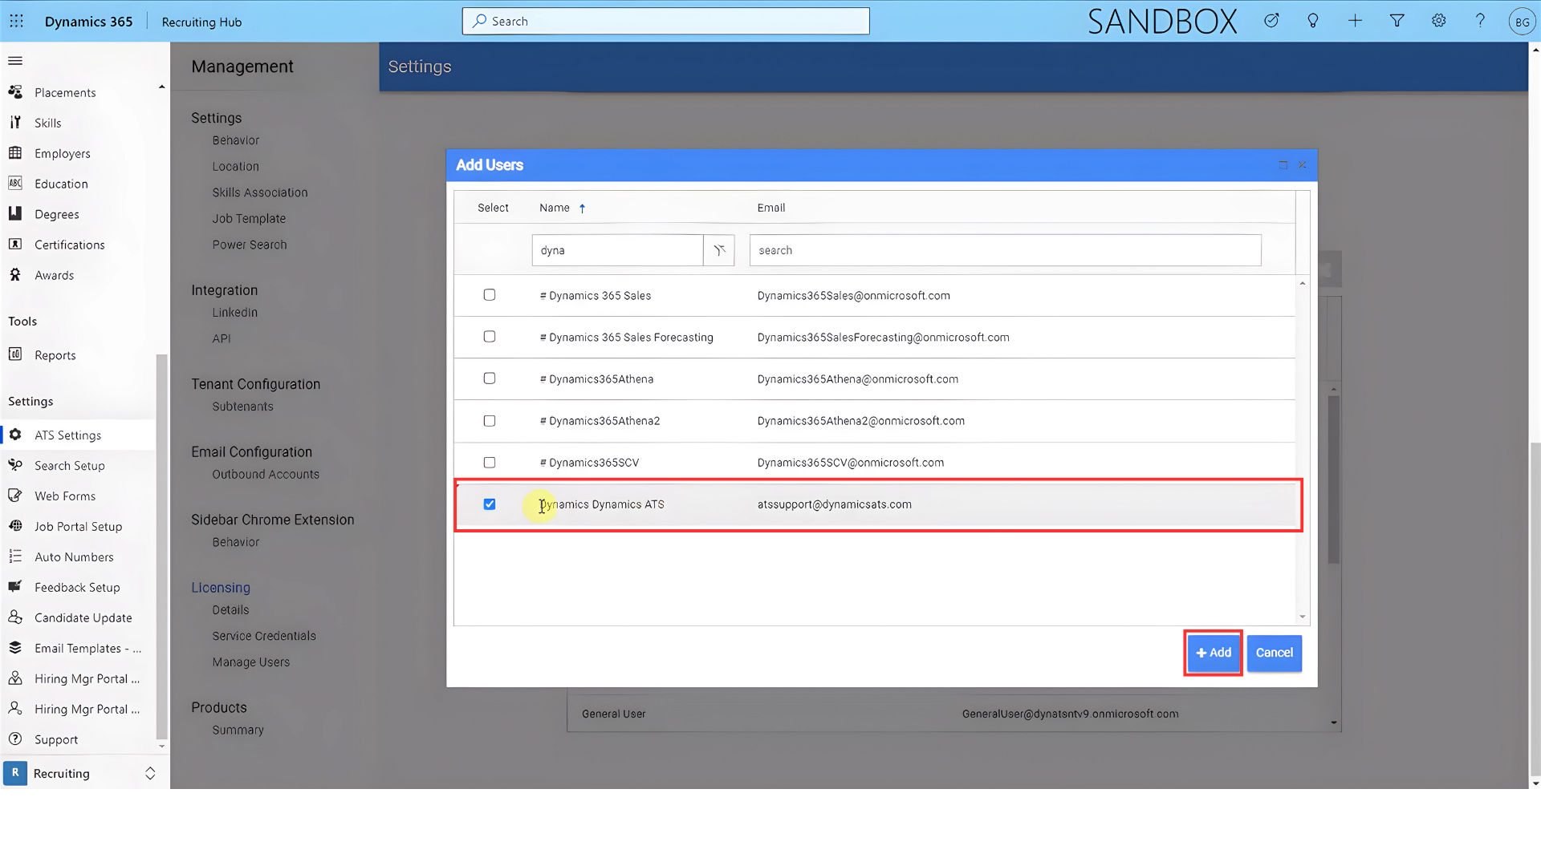Screen dimensions: 1541x866
Task: Check the Dynamics365Athena checkbox
Action: pyautogui.click(x=490, y=378)
